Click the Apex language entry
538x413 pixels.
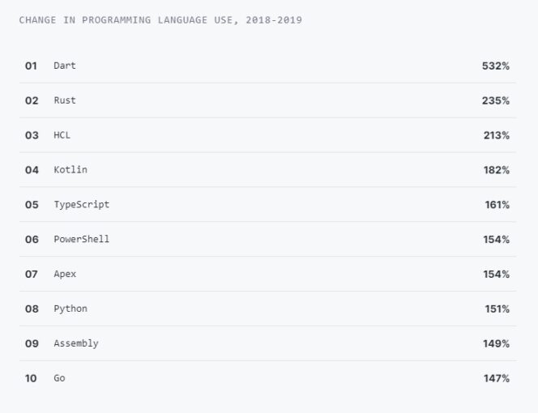point(65,275)
